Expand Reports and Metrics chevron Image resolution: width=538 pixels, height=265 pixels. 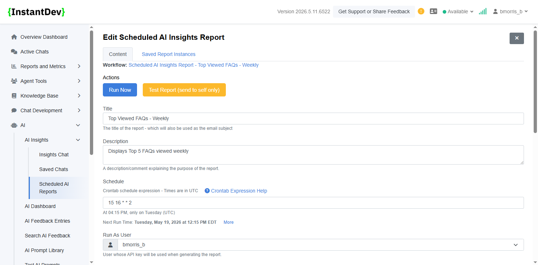click(x=79, y=66)
